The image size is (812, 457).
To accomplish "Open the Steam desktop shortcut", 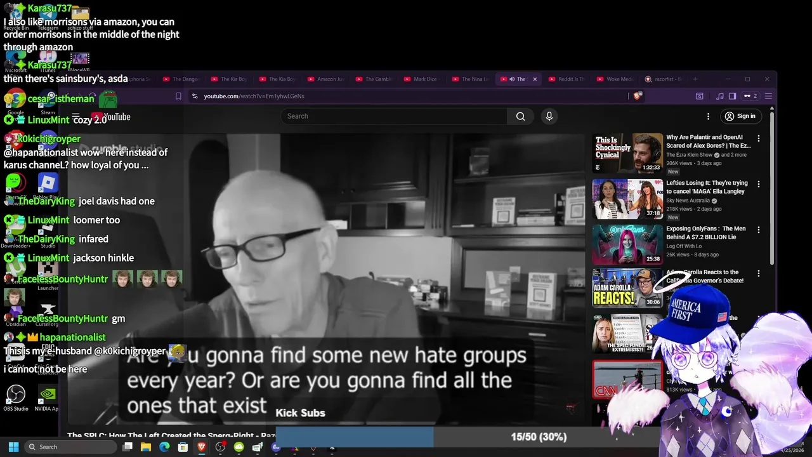I will [x=48, y=102].
